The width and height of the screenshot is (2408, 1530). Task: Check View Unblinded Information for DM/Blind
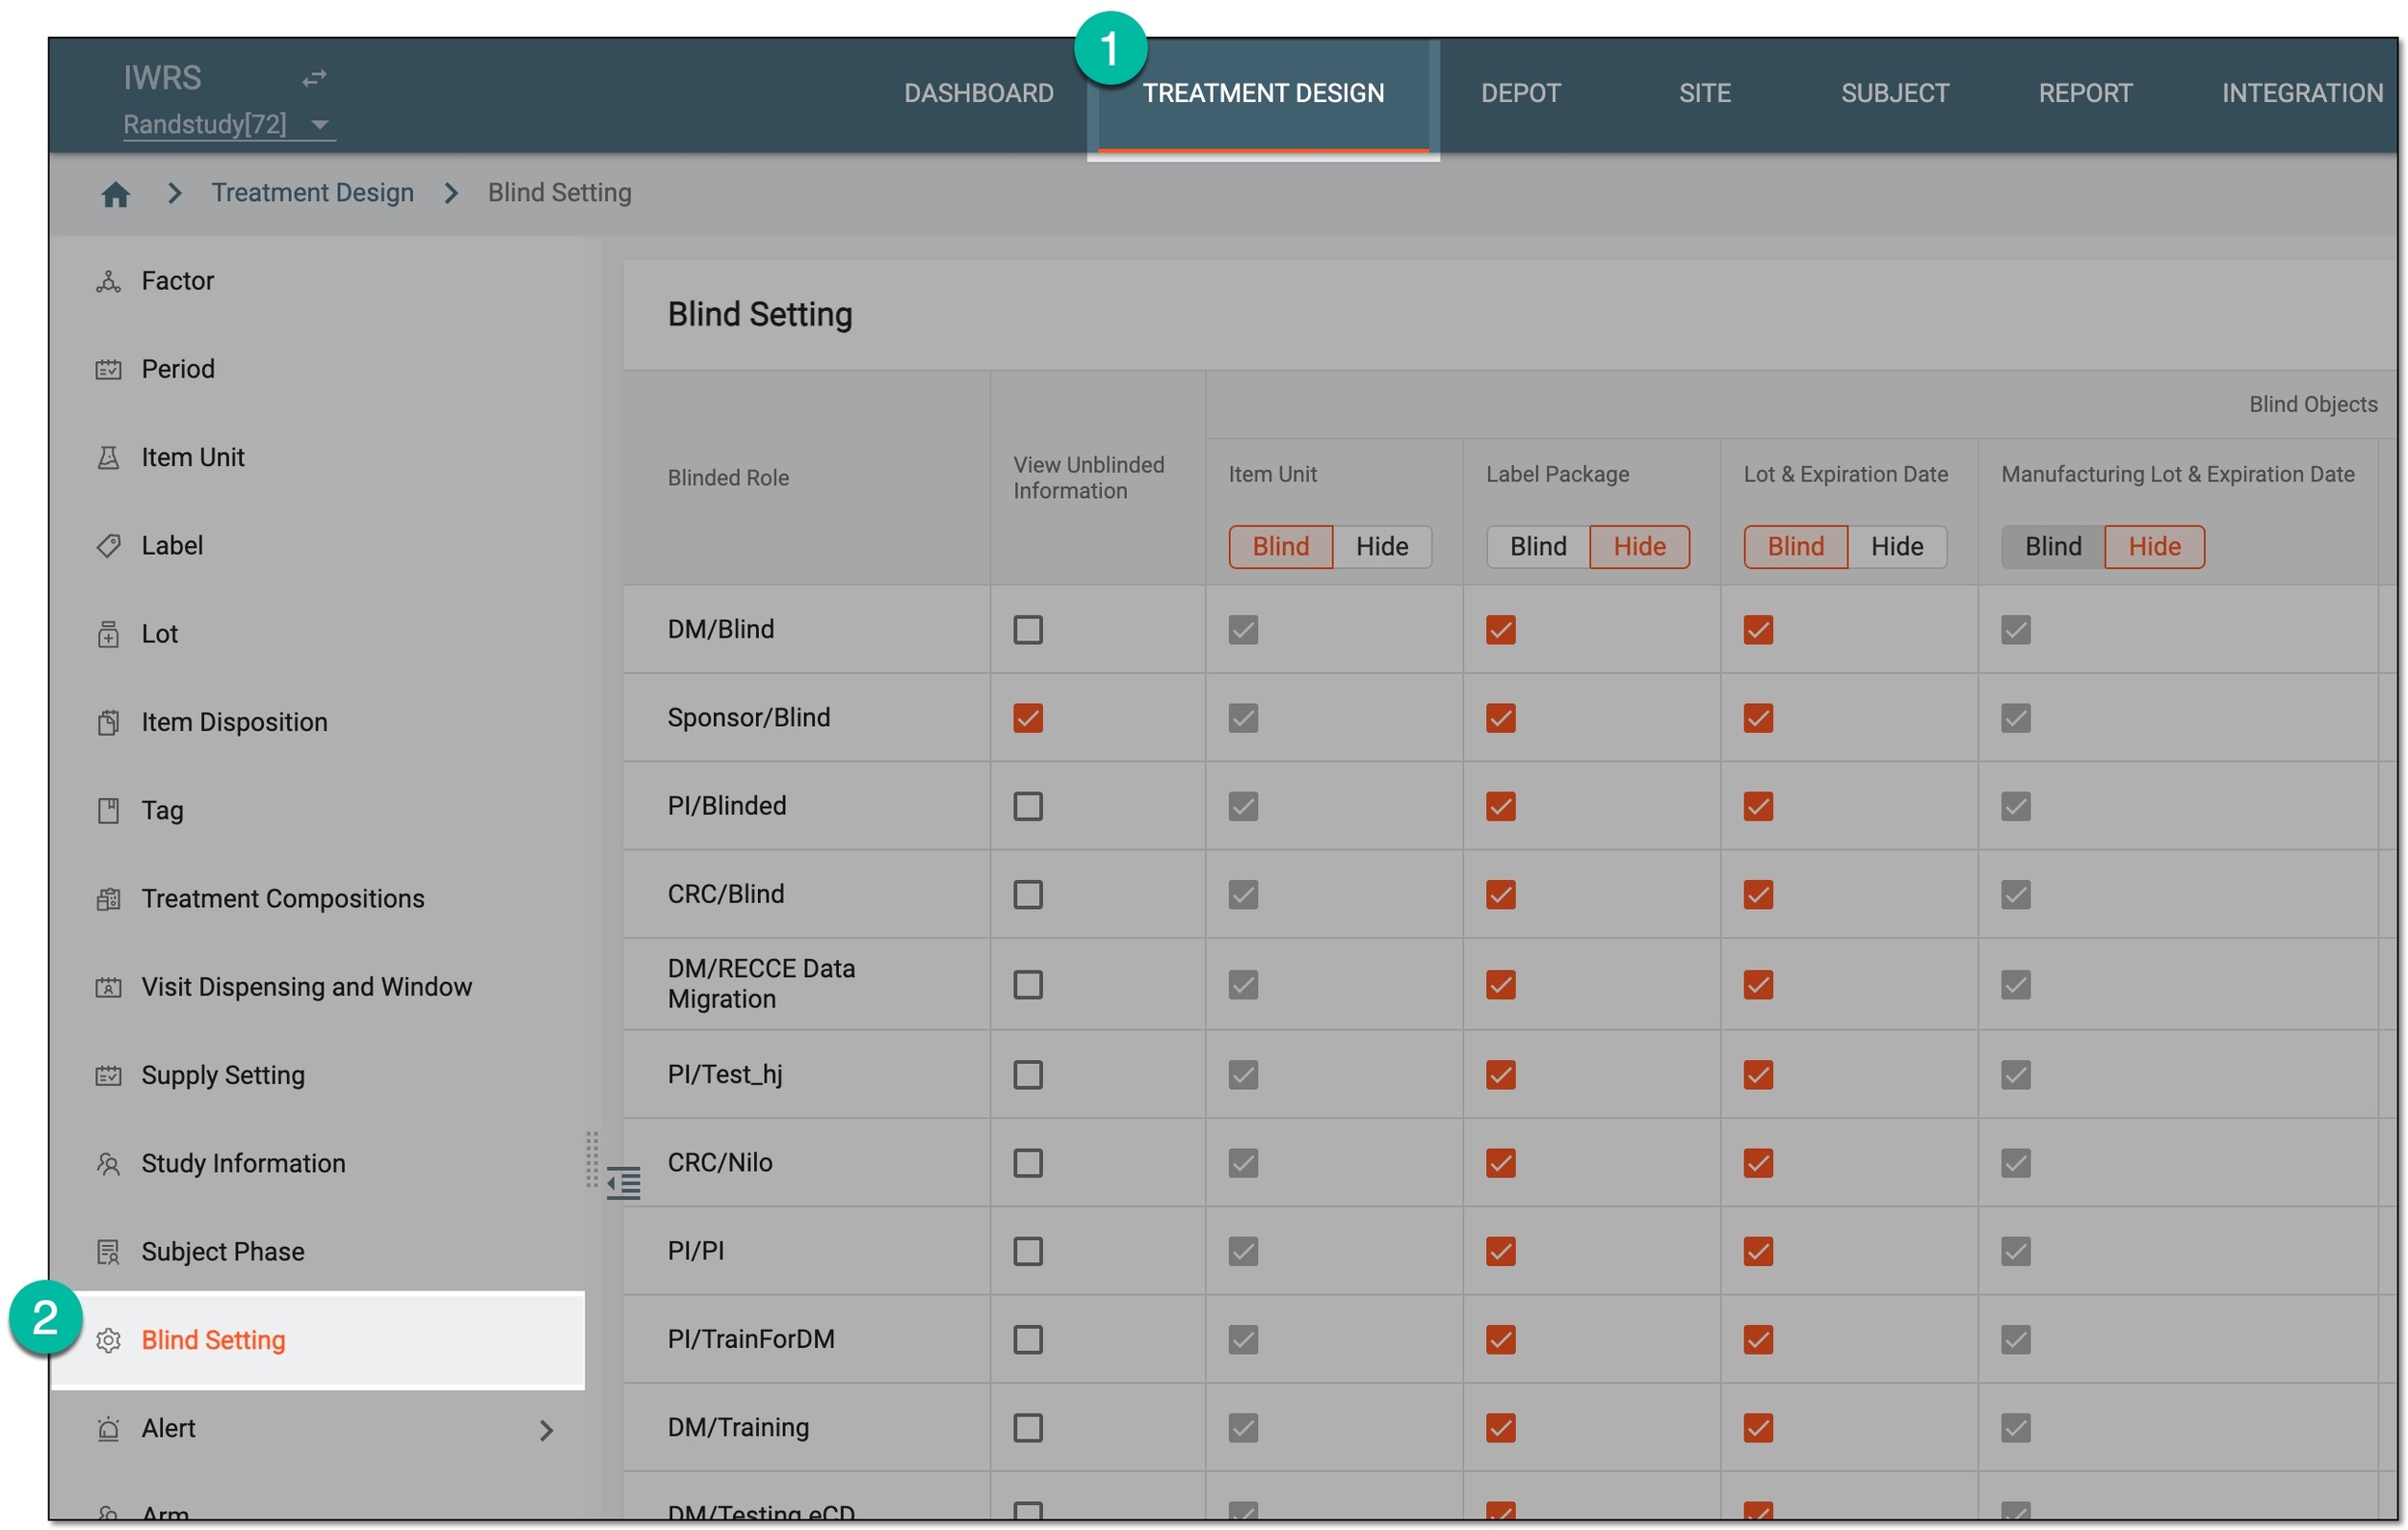click(x=1028, y=630)
